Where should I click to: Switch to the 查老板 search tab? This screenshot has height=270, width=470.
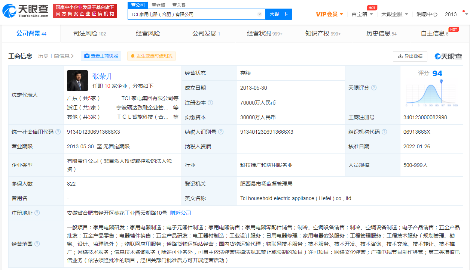tap(159, 5)
